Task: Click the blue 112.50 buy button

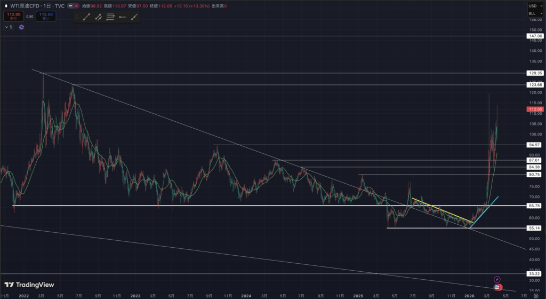Action: 45,17
